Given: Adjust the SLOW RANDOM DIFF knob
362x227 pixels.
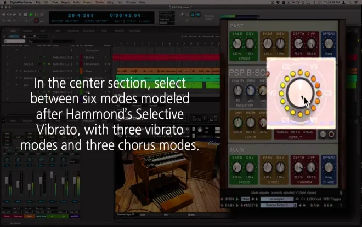Looking at the screenshot, I should (x=311, y=167).
